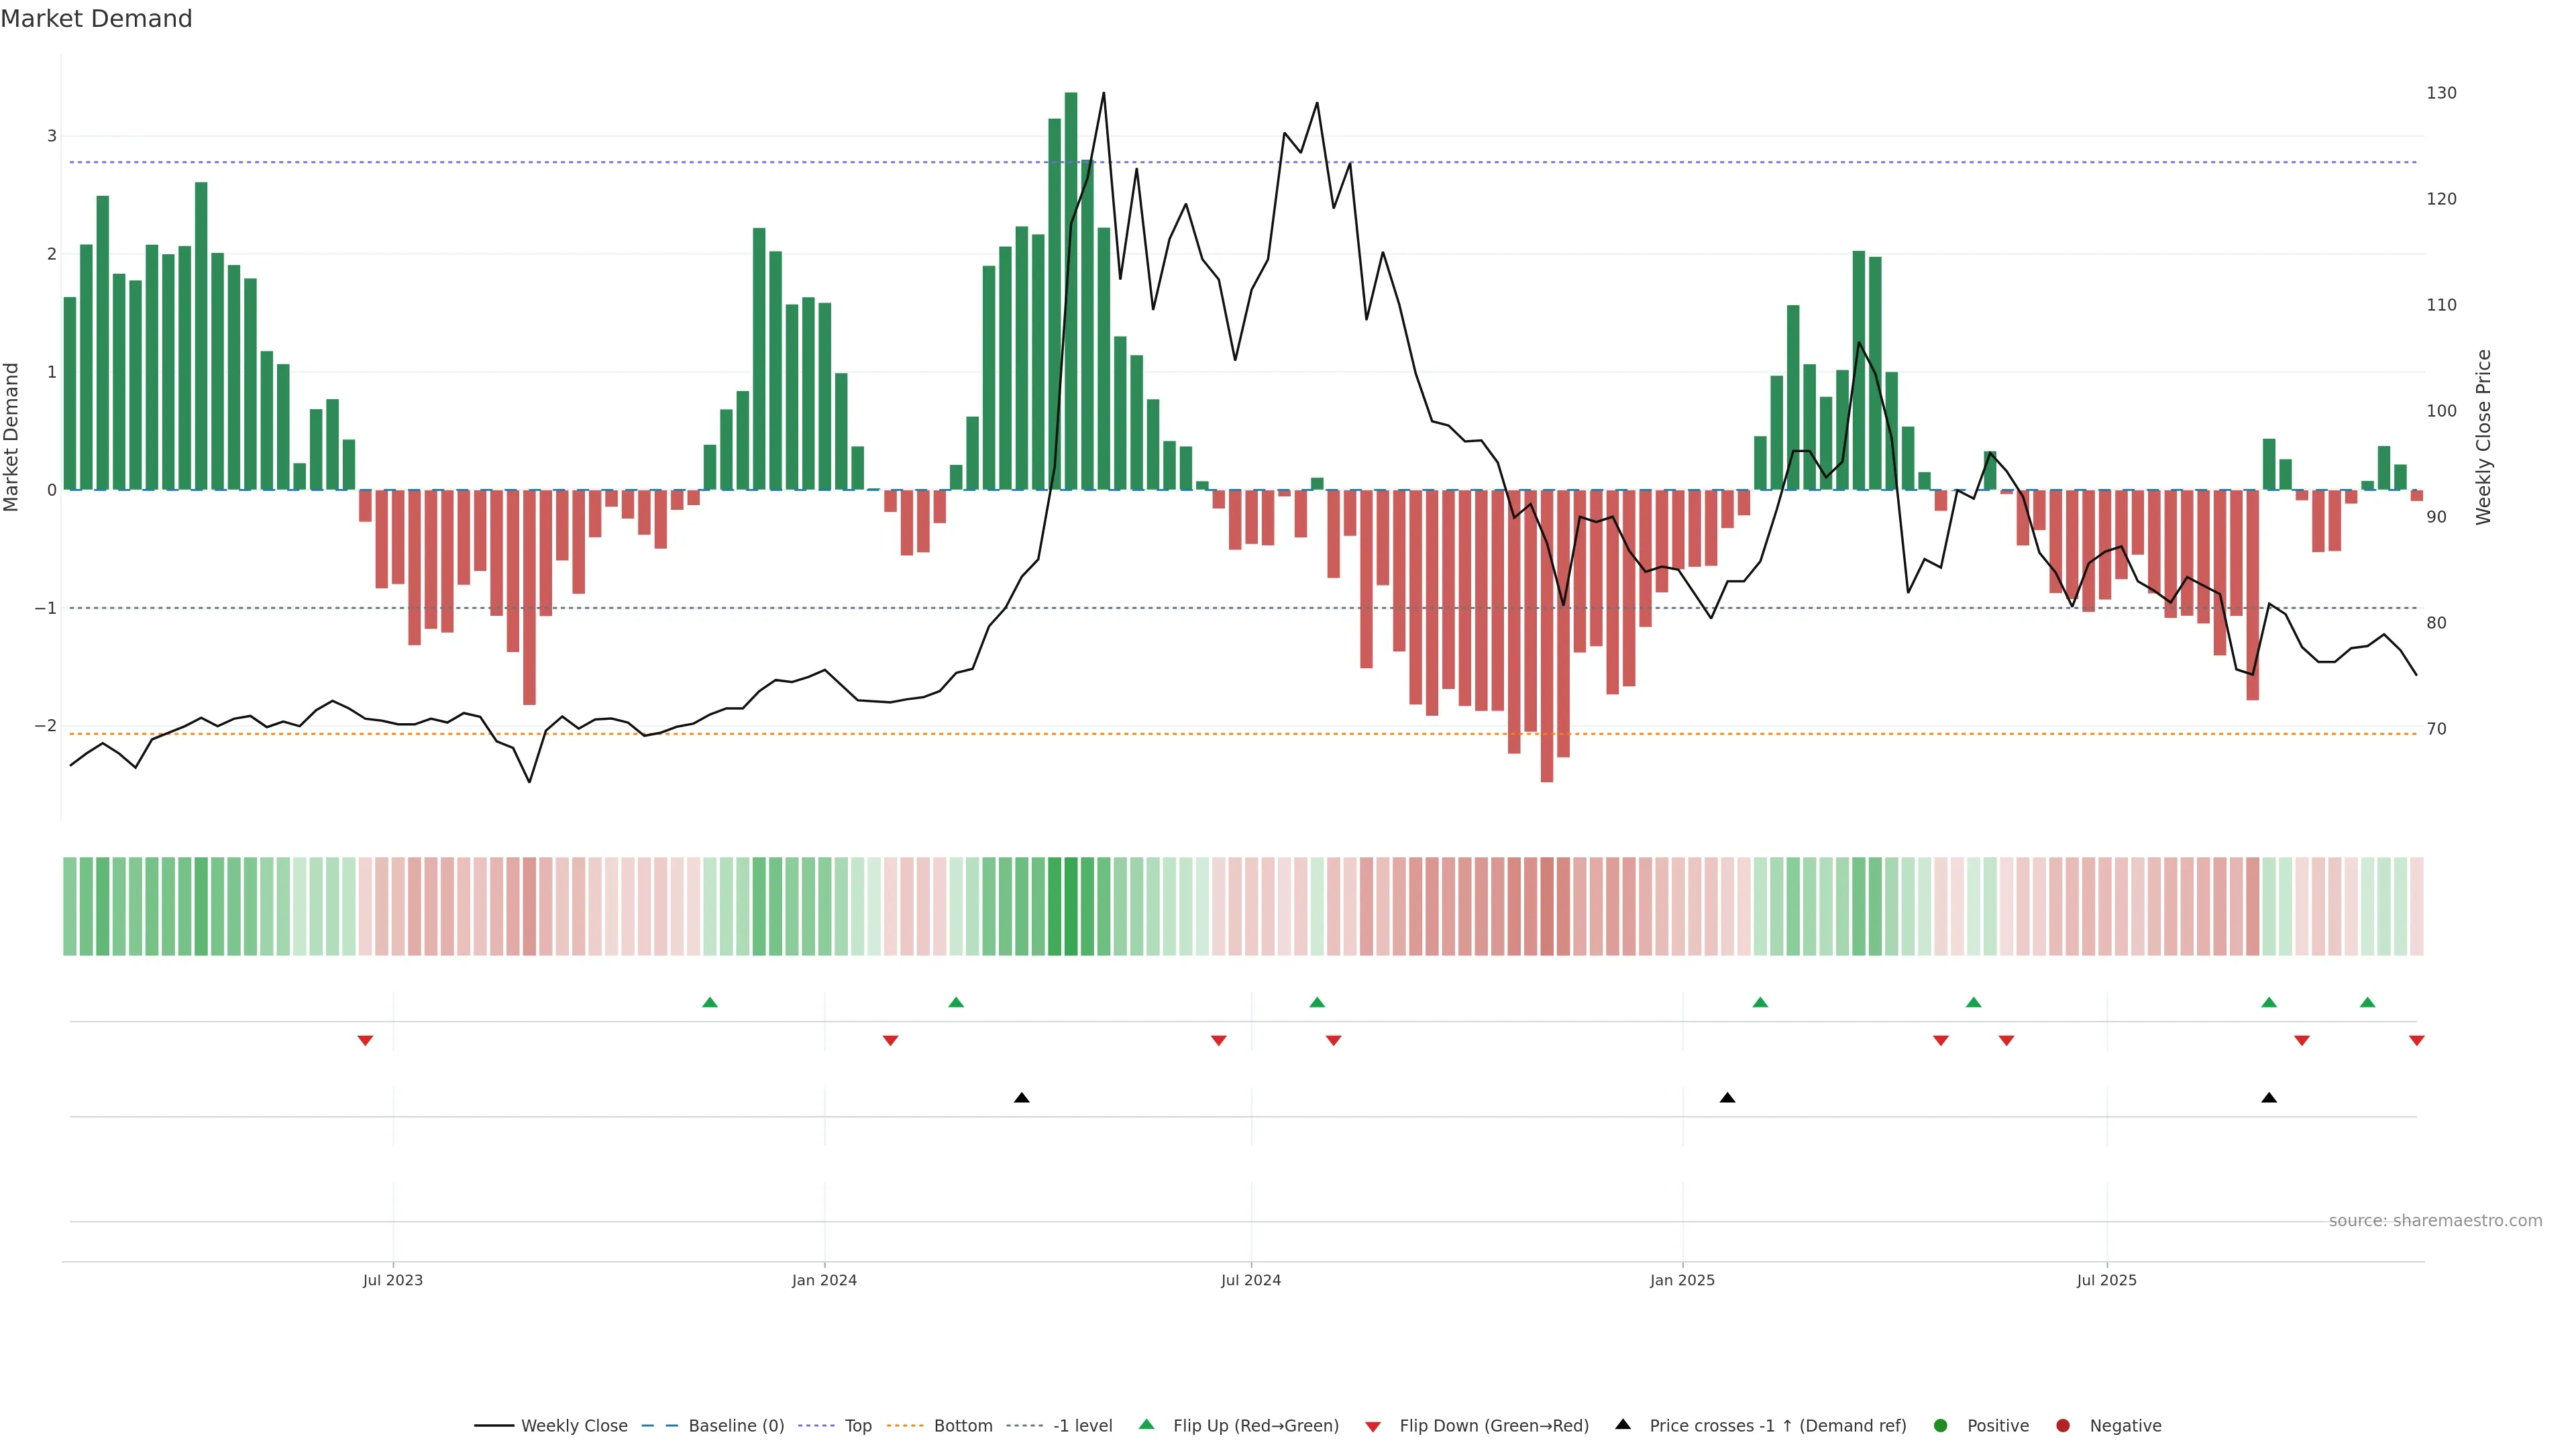Toggle the Weekly Close legend entry
The image size is (2576, 1449).
pos(574,1425)
